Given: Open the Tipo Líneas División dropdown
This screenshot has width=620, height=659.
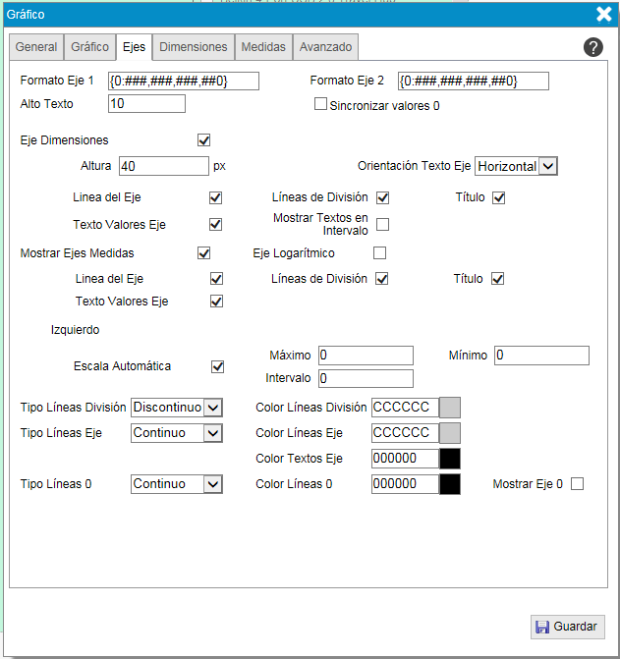Looking at the screenshot, I should (177, 407).
